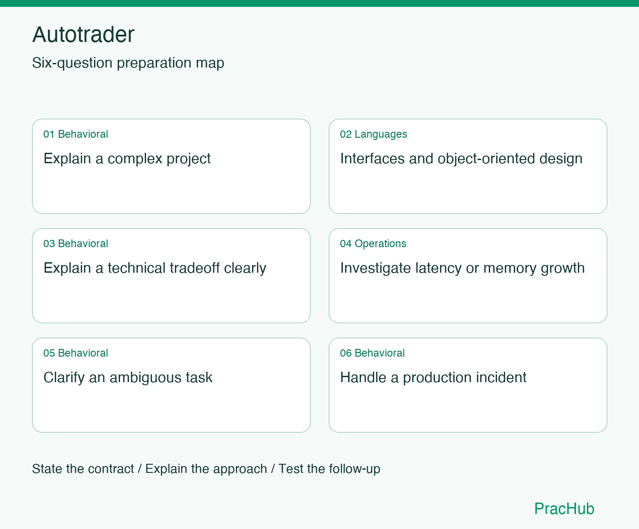Select the '06 Behavioral' label

pyautogui.click(x=372, y=353)
